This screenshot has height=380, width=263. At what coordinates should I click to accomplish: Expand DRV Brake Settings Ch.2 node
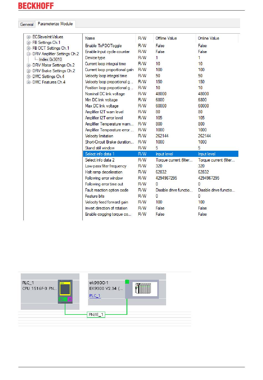29,71
